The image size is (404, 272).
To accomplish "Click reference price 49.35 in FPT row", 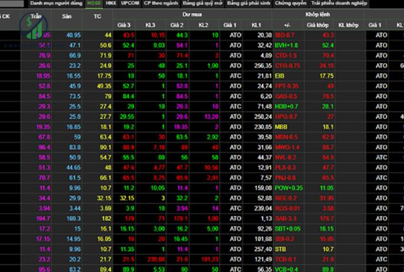I will tap(104, 86).
